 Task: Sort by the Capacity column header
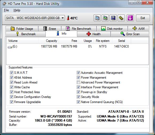(x=49, y=41)
